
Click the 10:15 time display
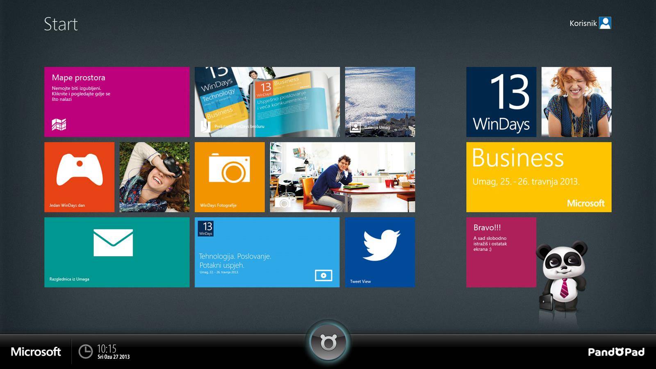pyautogui.click(x=107, y=349)
